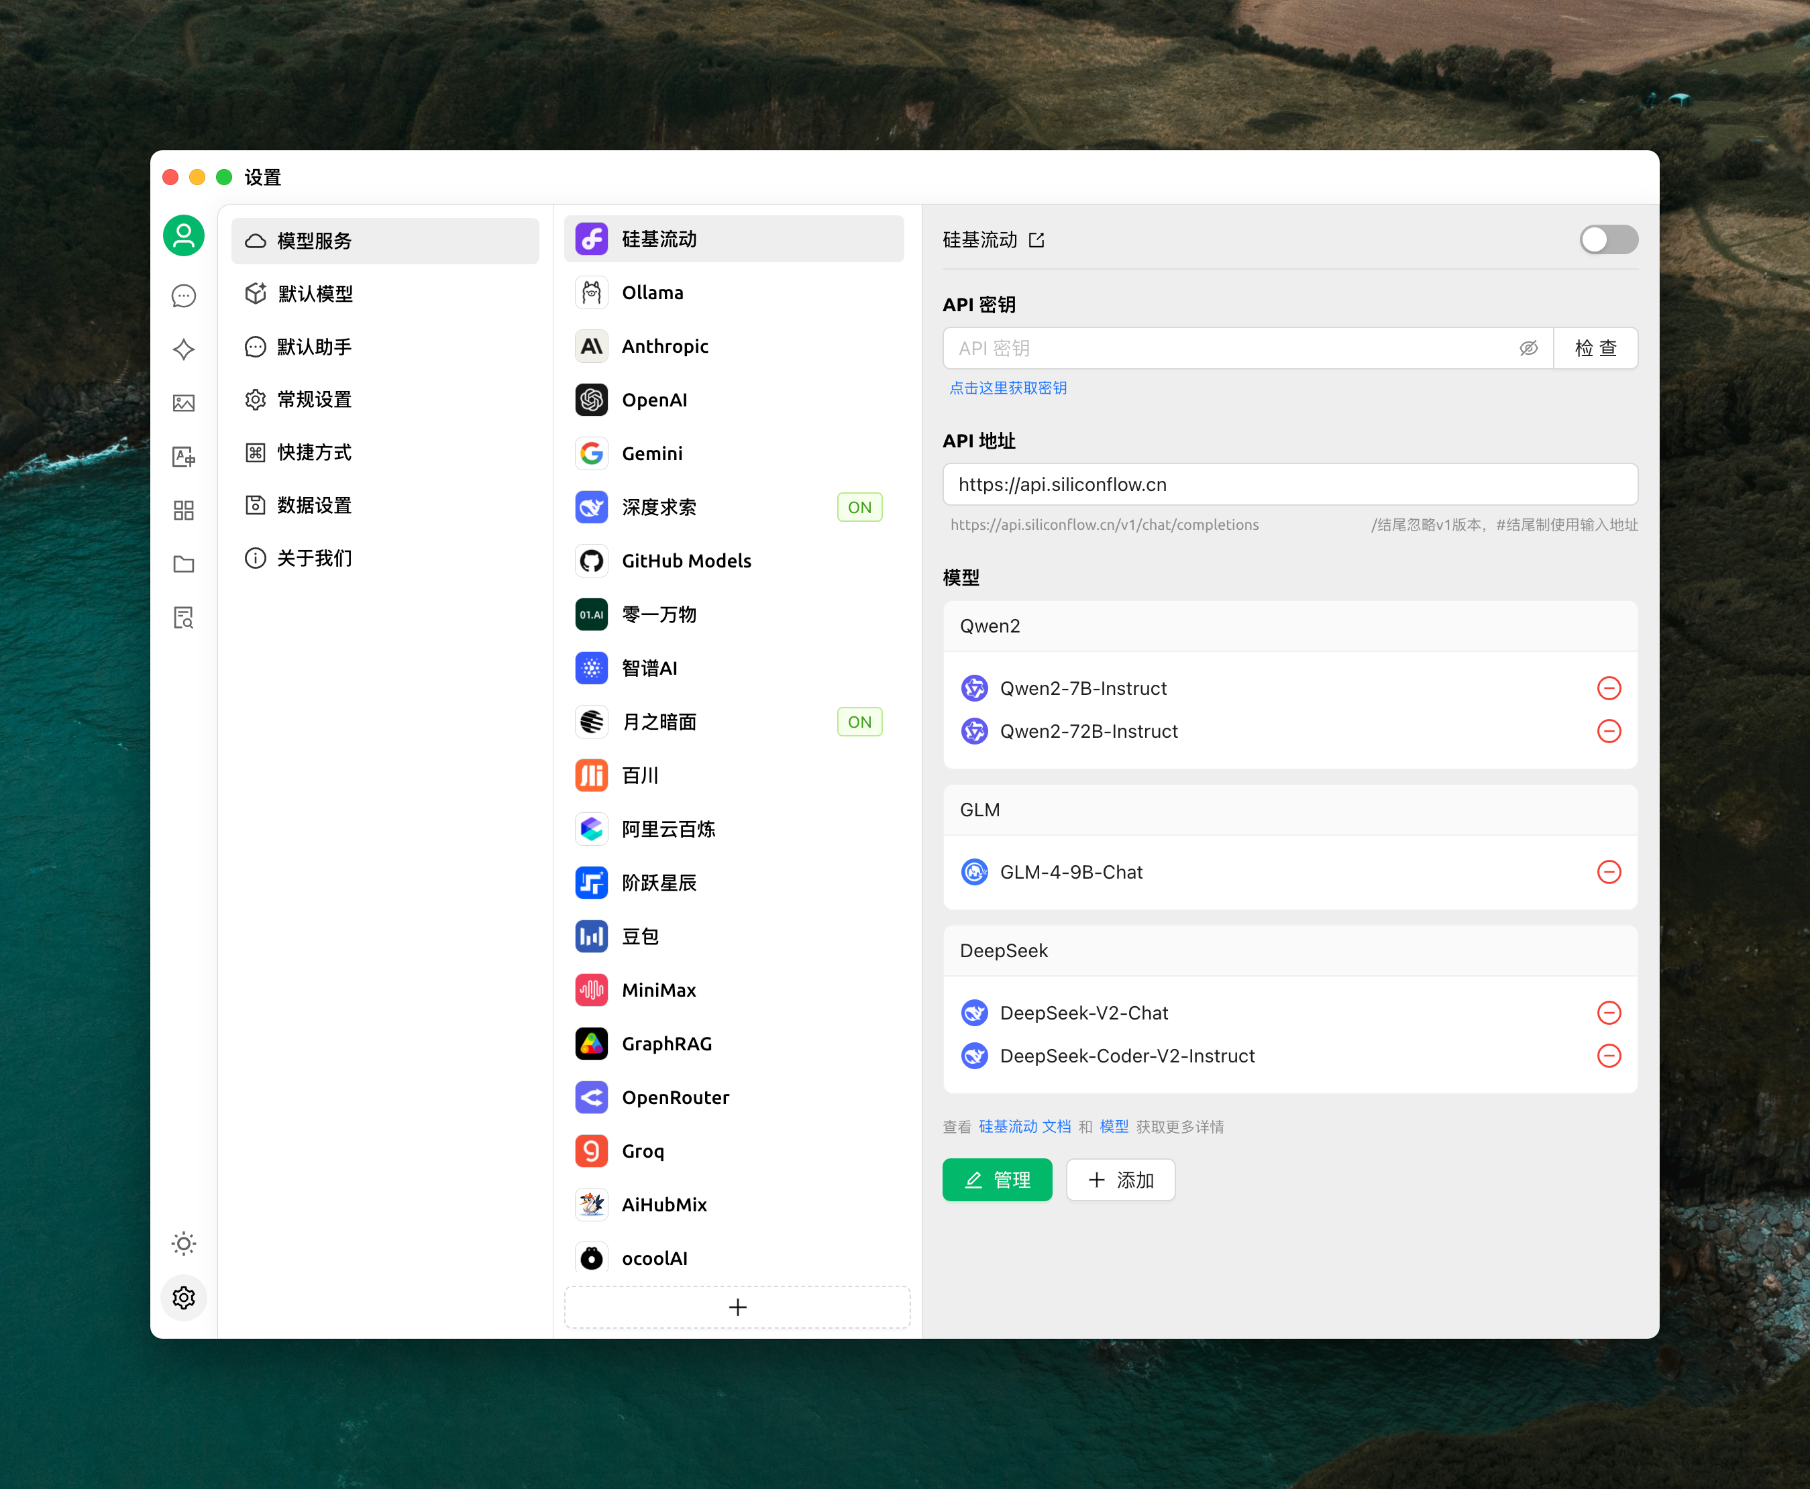Remove the Qwen2-7B-Instruct model
This screenshot has width=1810, height=1489.
pyautogui.click(x=1609, y=688)
